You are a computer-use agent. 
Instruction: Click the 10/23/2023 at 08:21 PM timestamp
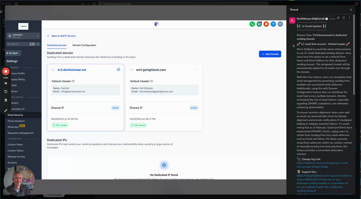[x=143, y=119]
